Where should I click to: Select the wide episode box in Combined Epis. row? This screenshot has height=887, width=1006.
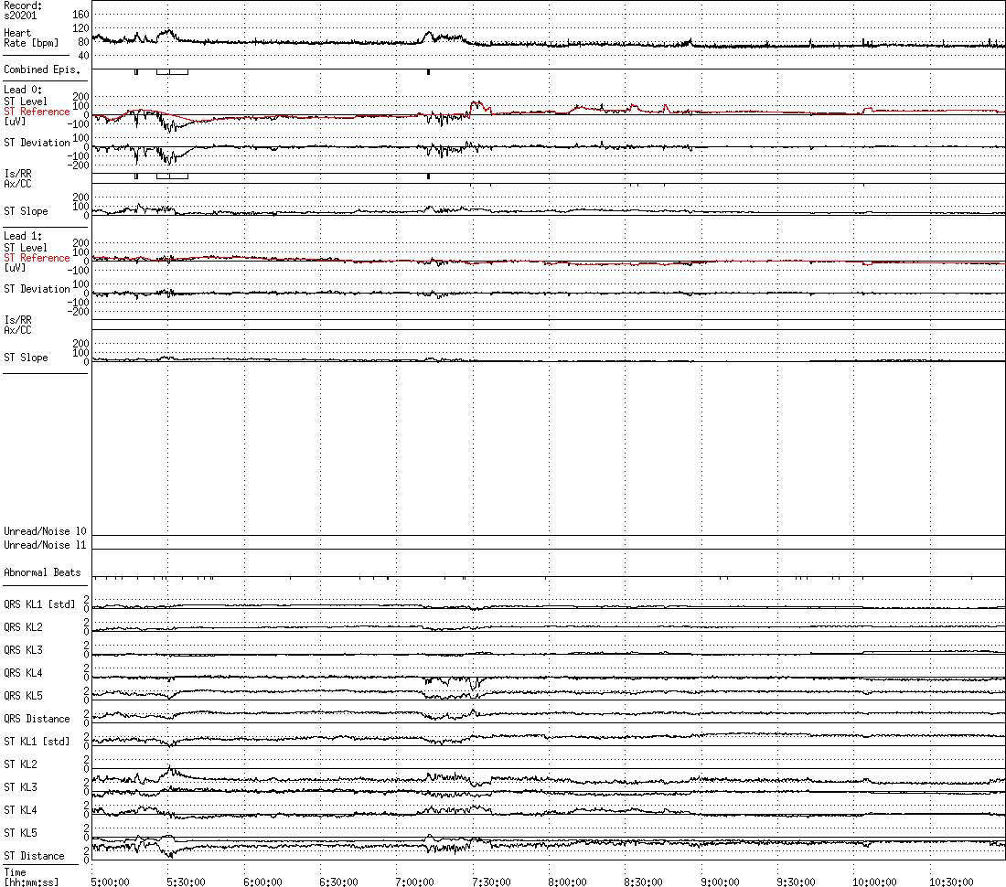coord(172,71)
